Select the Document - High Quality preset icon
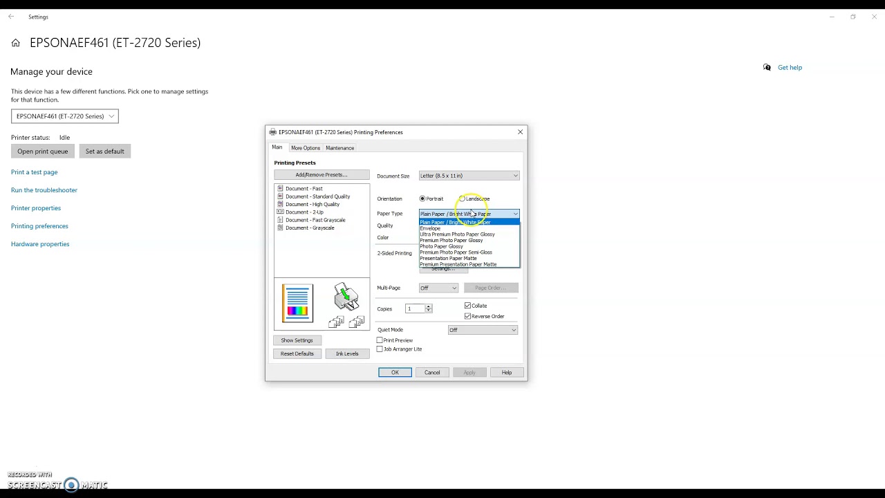 pos(280,204)
